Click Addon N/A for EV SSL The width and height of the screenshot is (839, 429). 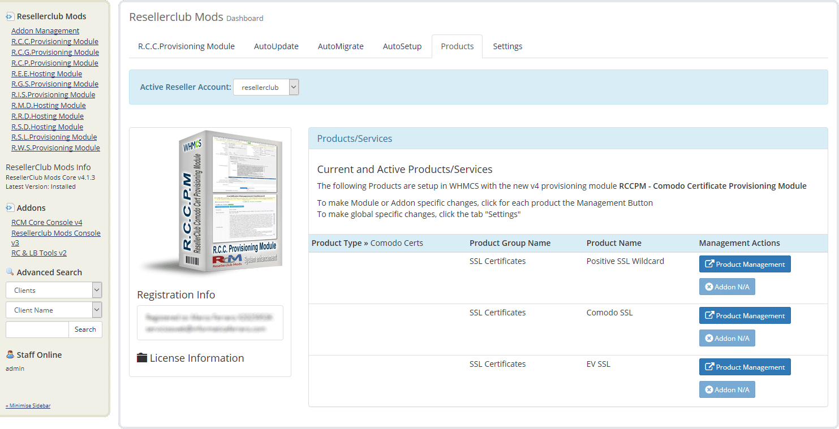pos(727,389)
